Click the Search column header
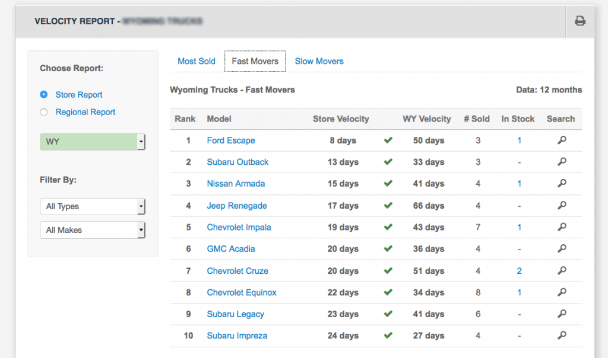 click(x=560, y=119)
